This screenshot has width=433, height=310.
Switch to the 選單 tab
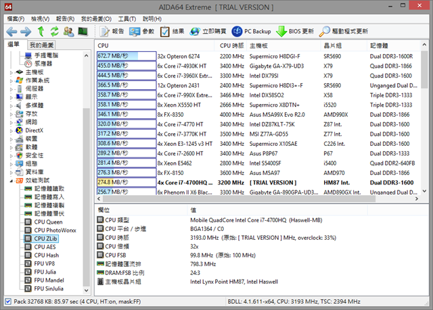(x=14, y=45)
